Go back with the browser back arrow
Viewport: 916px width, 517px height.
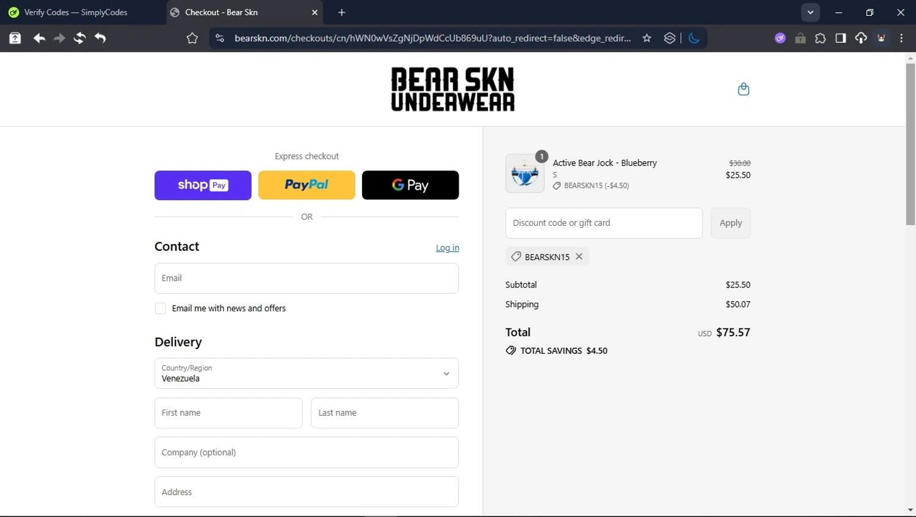(x=39, y=38)
